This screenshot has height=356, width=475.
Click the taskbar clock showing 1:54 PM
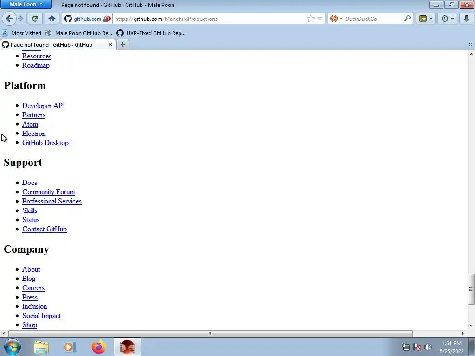pos(451,347)
